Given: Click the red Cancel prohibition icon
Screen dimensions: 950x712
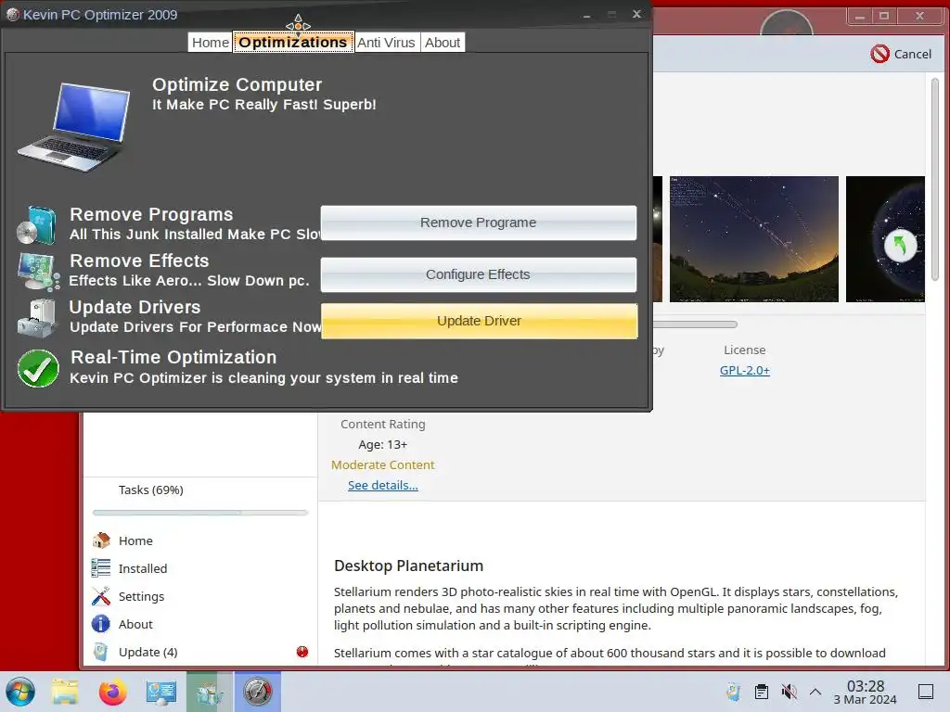Looking at the screenshot, I should point(879,54).
